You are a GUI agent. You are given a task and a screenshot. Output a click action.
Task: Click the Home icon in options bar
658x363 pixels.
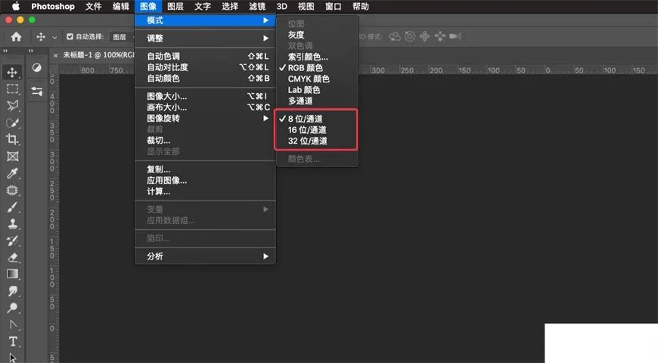tap(16, 36)
